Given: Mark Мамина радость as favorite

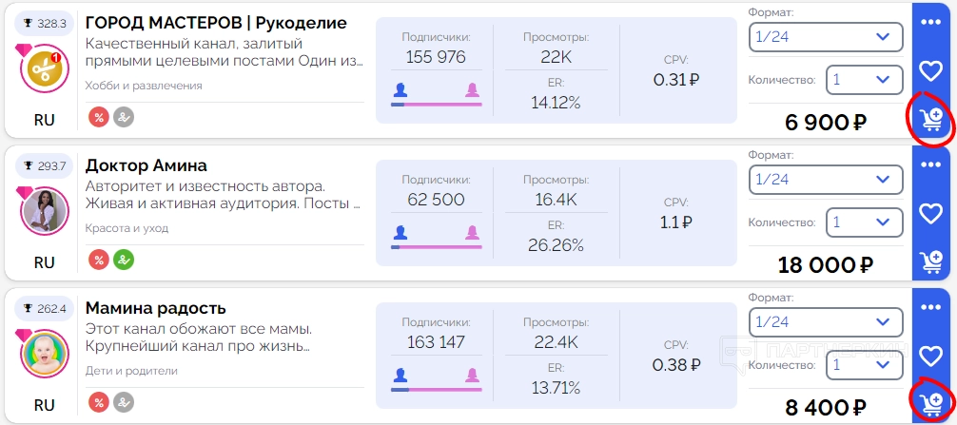Looking at the screenshot, I should (x=930, y=356).
